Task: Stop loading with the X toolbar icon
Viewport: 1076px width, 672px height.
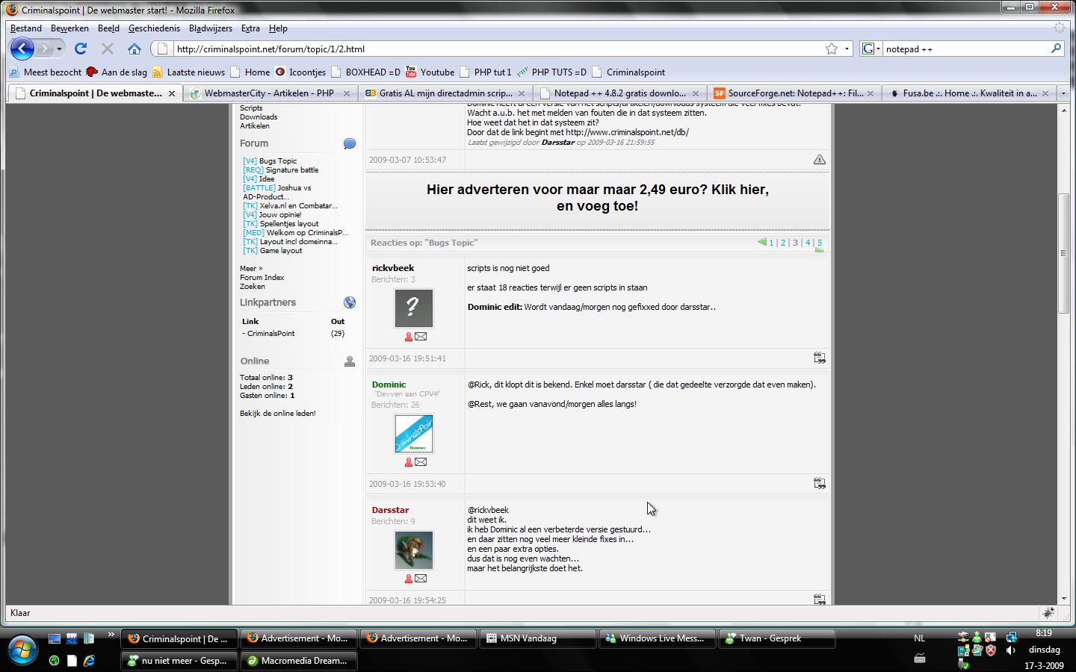Action: click(x=108, y=49)
